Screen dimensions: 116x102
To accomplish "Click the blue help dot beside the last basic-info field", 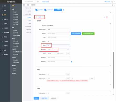I will pos(72,62).
